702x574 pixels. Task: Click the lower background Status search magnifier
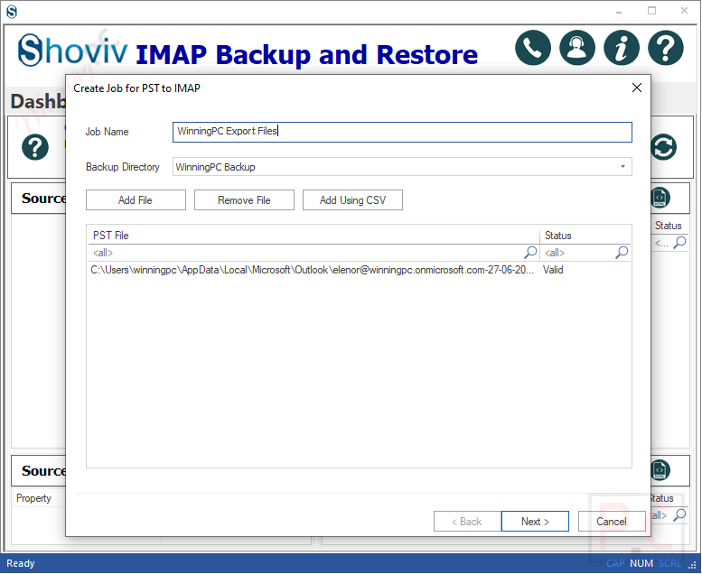pyautogui.click(x=679, y=514)
